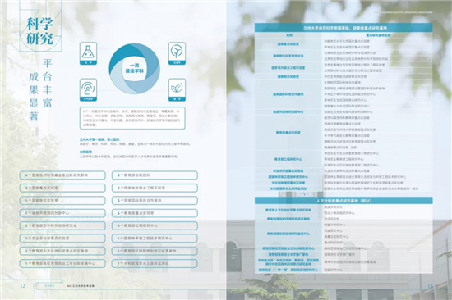Viewport: 452px width, 300px height.
Task: Click the page number 12
Action: click(x=22, y=285)
